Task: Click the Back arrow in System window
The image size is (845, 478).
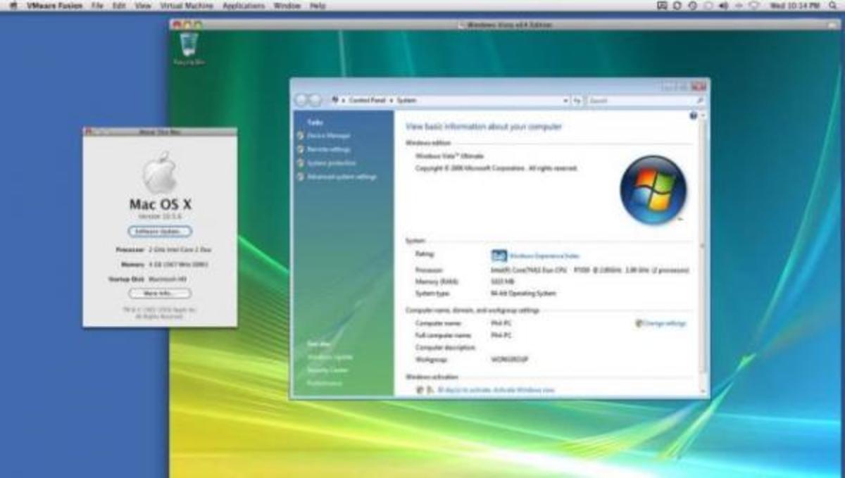Action: pos(301,101)
